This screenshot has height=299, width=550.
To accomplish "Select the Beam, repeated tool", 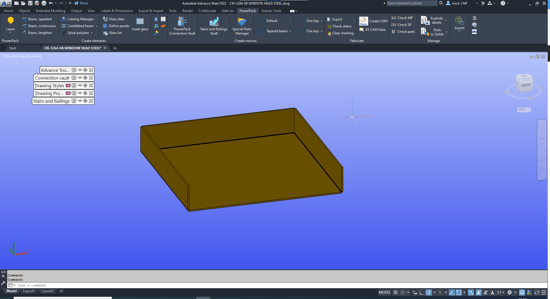I will click(40, 19).
